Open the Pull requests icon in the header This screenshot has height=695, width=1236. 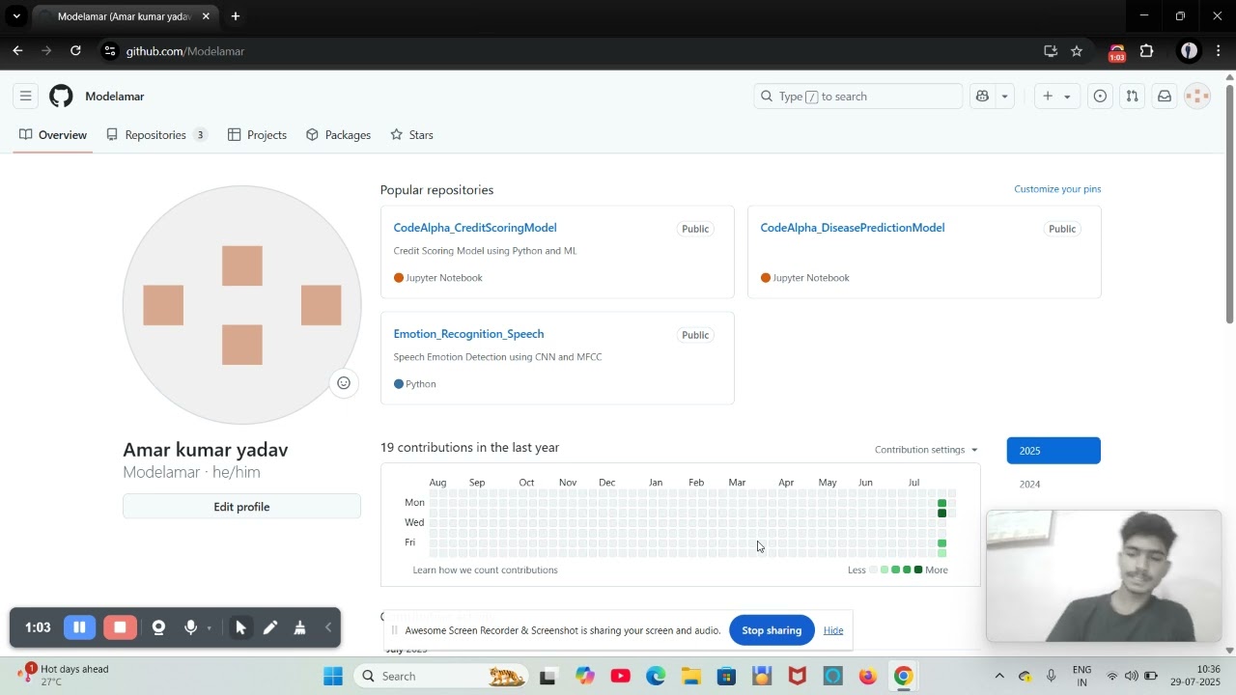pyautogui.click(x=1132, y=96)
